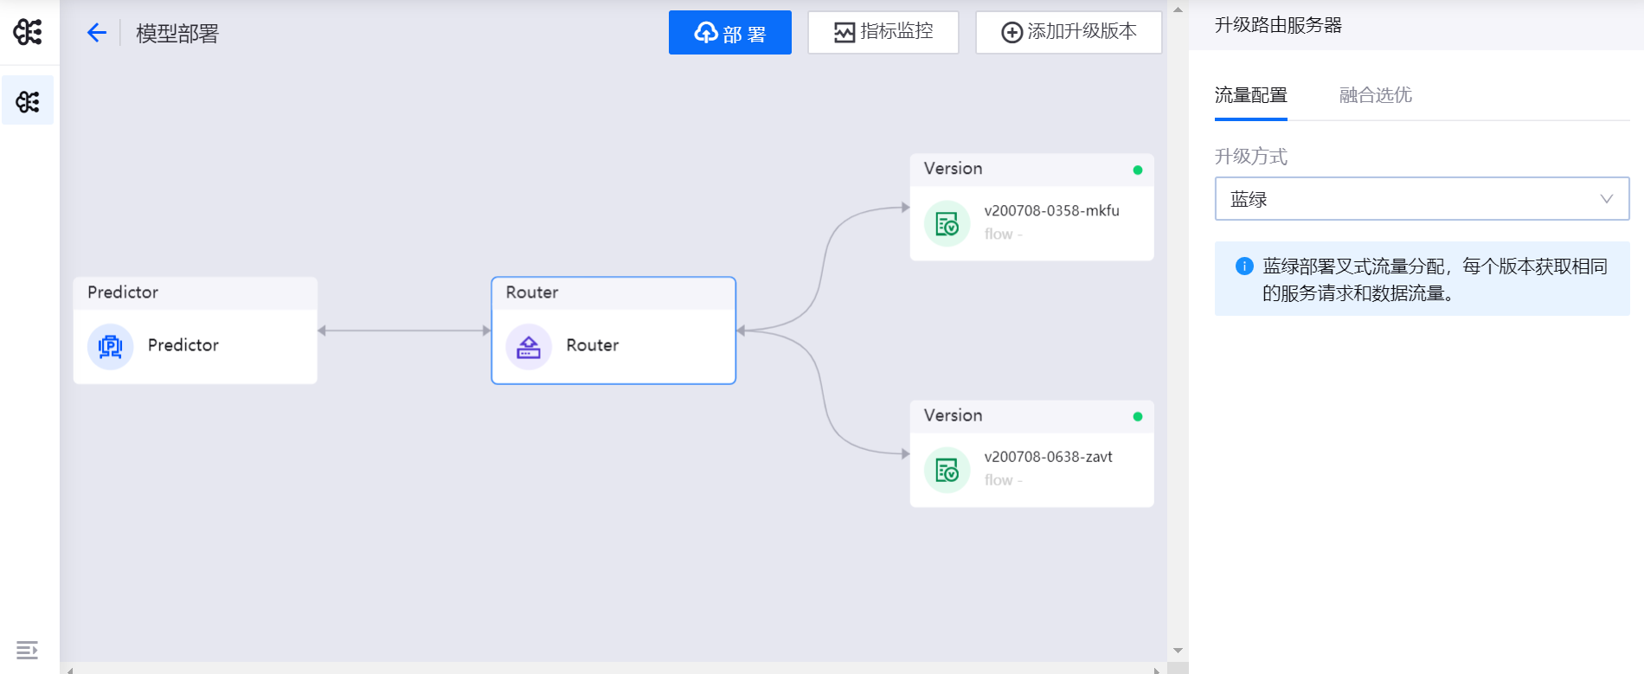Image resolution: width=1644 pixels, height=674 pixels.
Task: Click the 升级路由服务器 panel title
Action: pos(1278,25)
